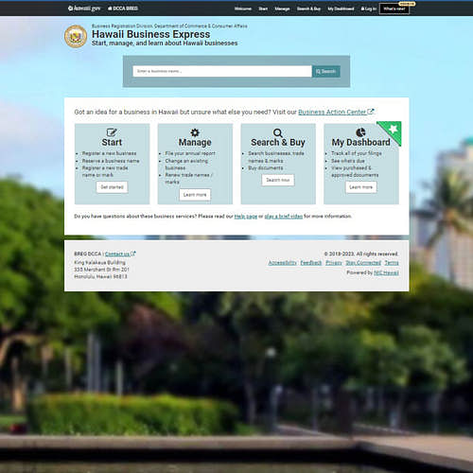Click the external-link icon after Business Action Center

coord(371,112)
